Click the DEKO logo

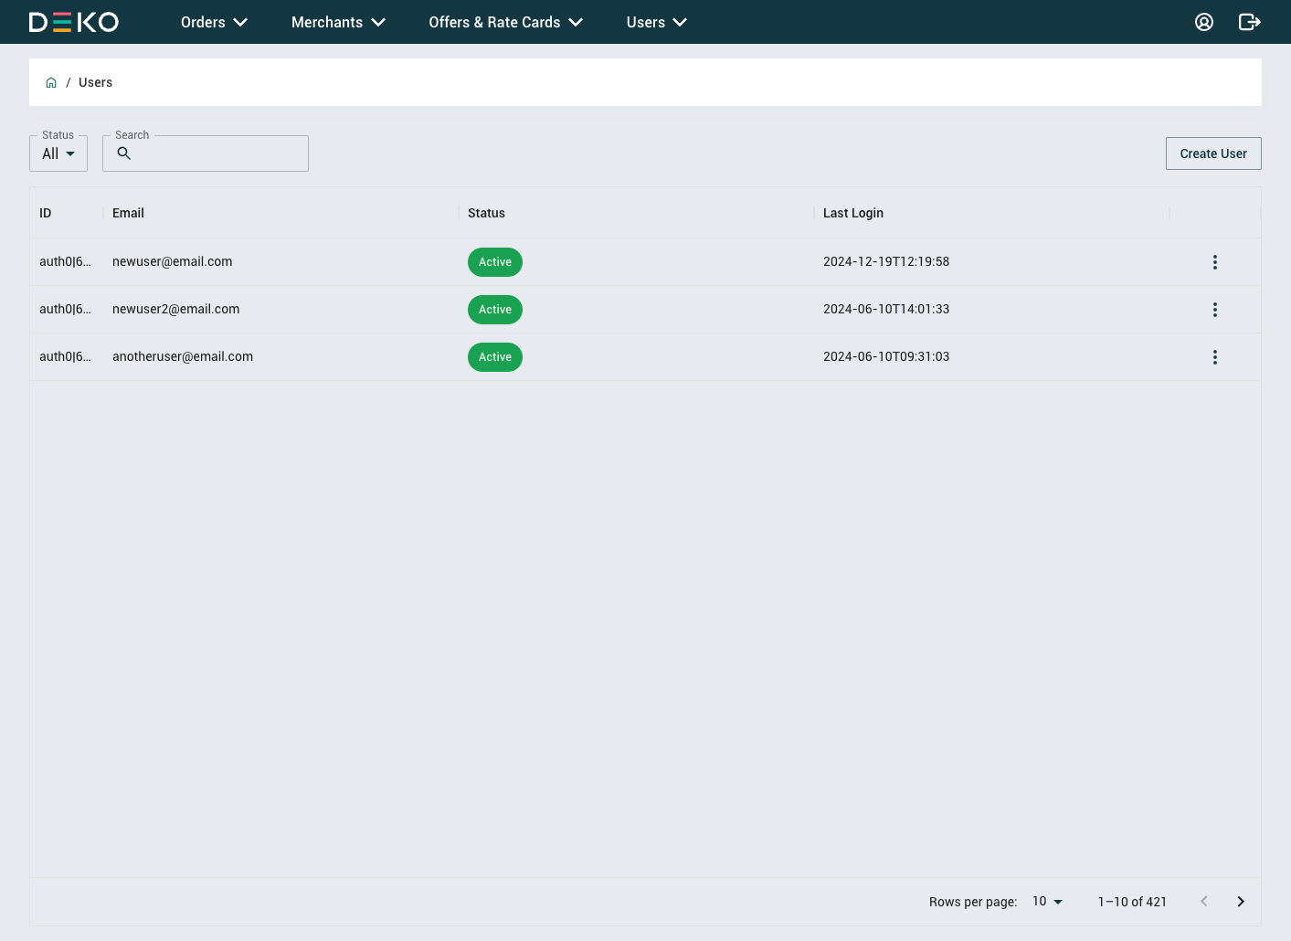74,22
